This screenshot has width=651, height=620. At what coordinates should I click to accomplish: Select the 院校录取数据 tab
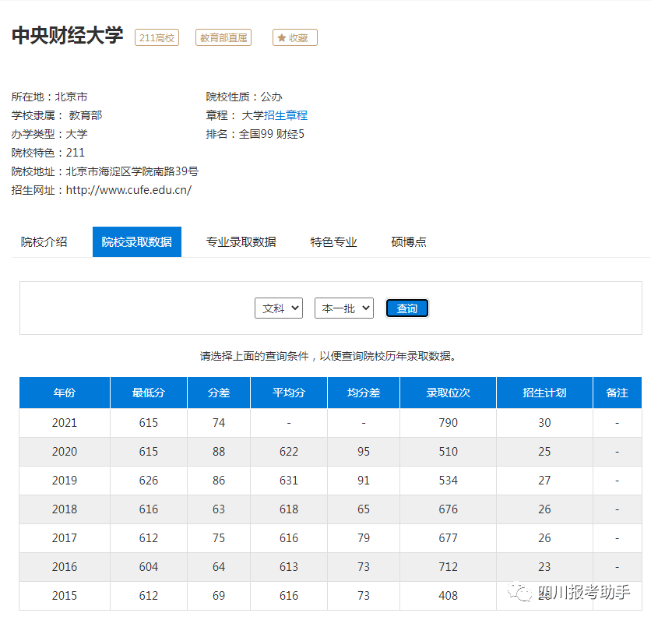point(137,241)
